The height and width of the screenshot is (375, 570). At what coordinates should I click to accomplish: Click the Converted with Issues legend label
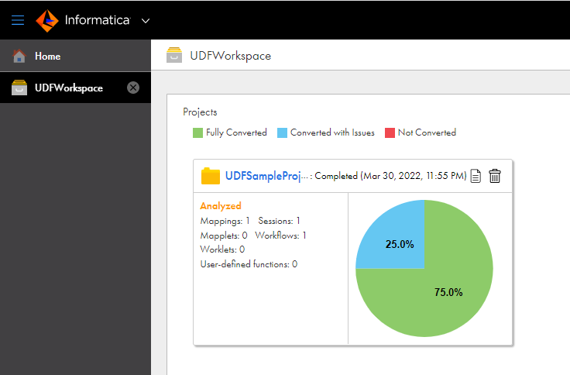[332, 132]
